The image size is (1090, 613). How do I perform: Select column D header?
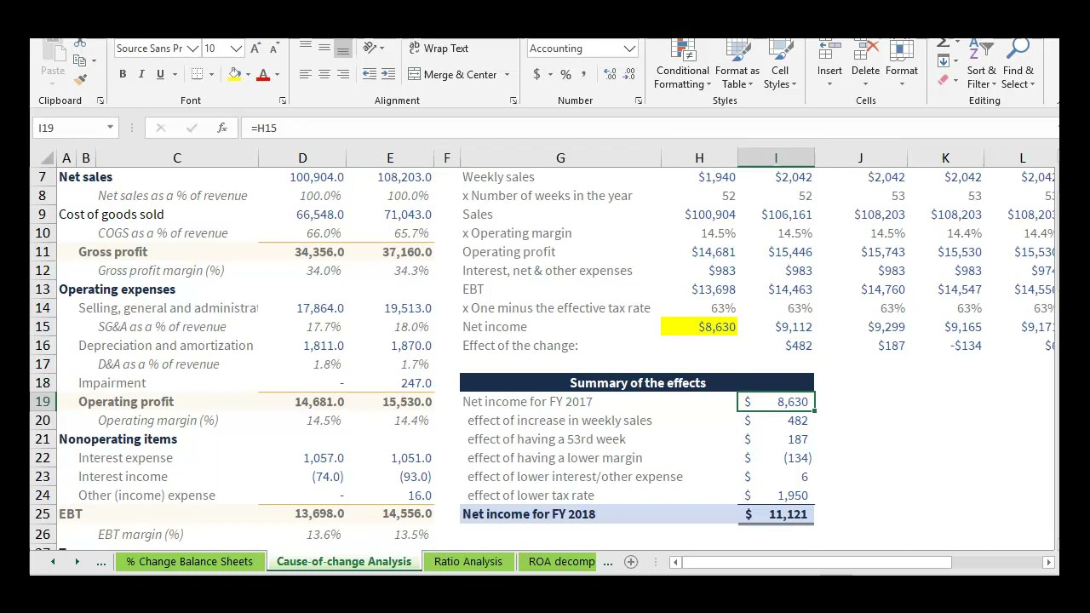(302, 158)
